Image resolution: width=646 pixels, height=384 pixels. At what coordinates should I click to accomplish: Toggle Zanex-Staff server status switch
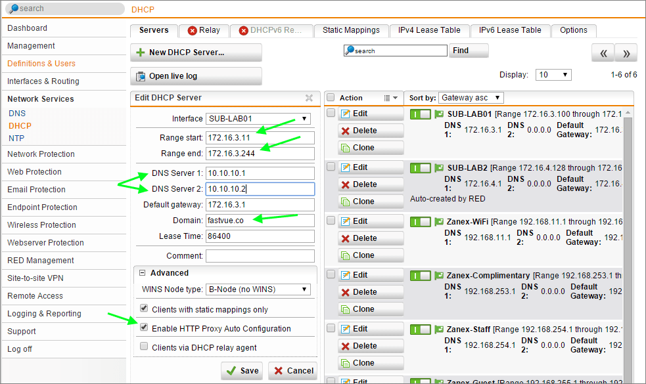point(420,330)
